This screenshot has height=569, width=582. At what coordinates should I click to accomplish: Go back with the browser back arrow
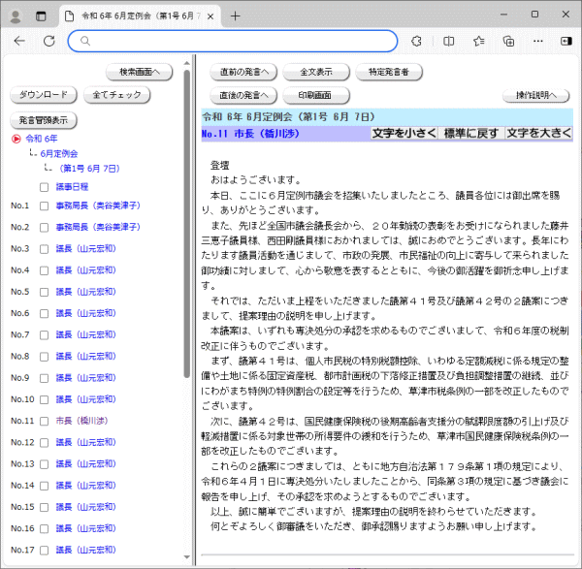19,41
